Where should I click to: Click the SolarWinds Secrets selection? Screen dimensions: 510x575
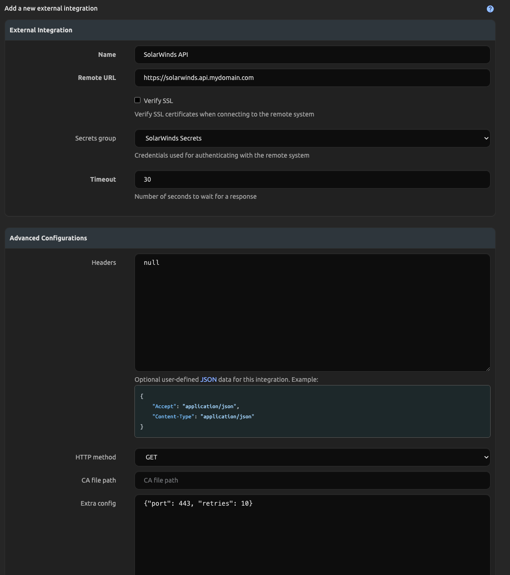click(x=312, y=138)
